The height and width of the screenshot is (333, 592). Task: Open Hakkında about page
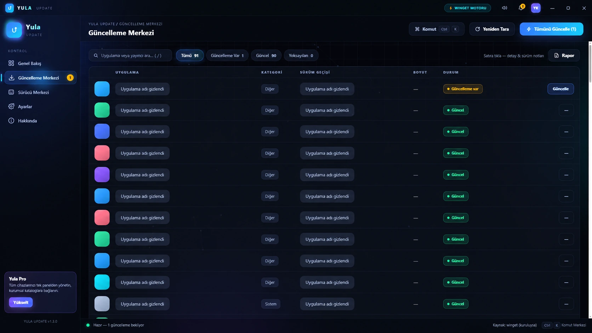40,121
